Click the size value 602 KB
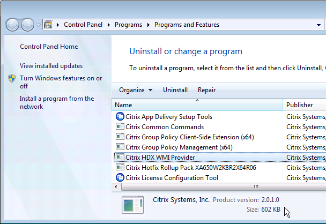326x224 pixels. click(271, 210)
